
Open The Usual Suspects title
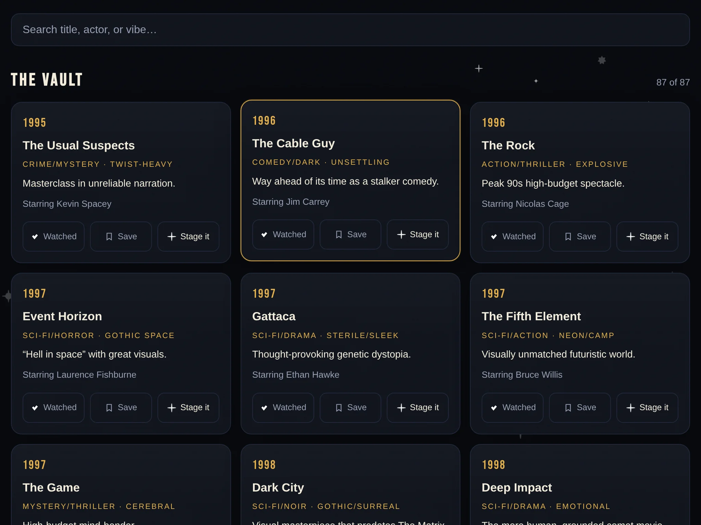tap(79, 145)
